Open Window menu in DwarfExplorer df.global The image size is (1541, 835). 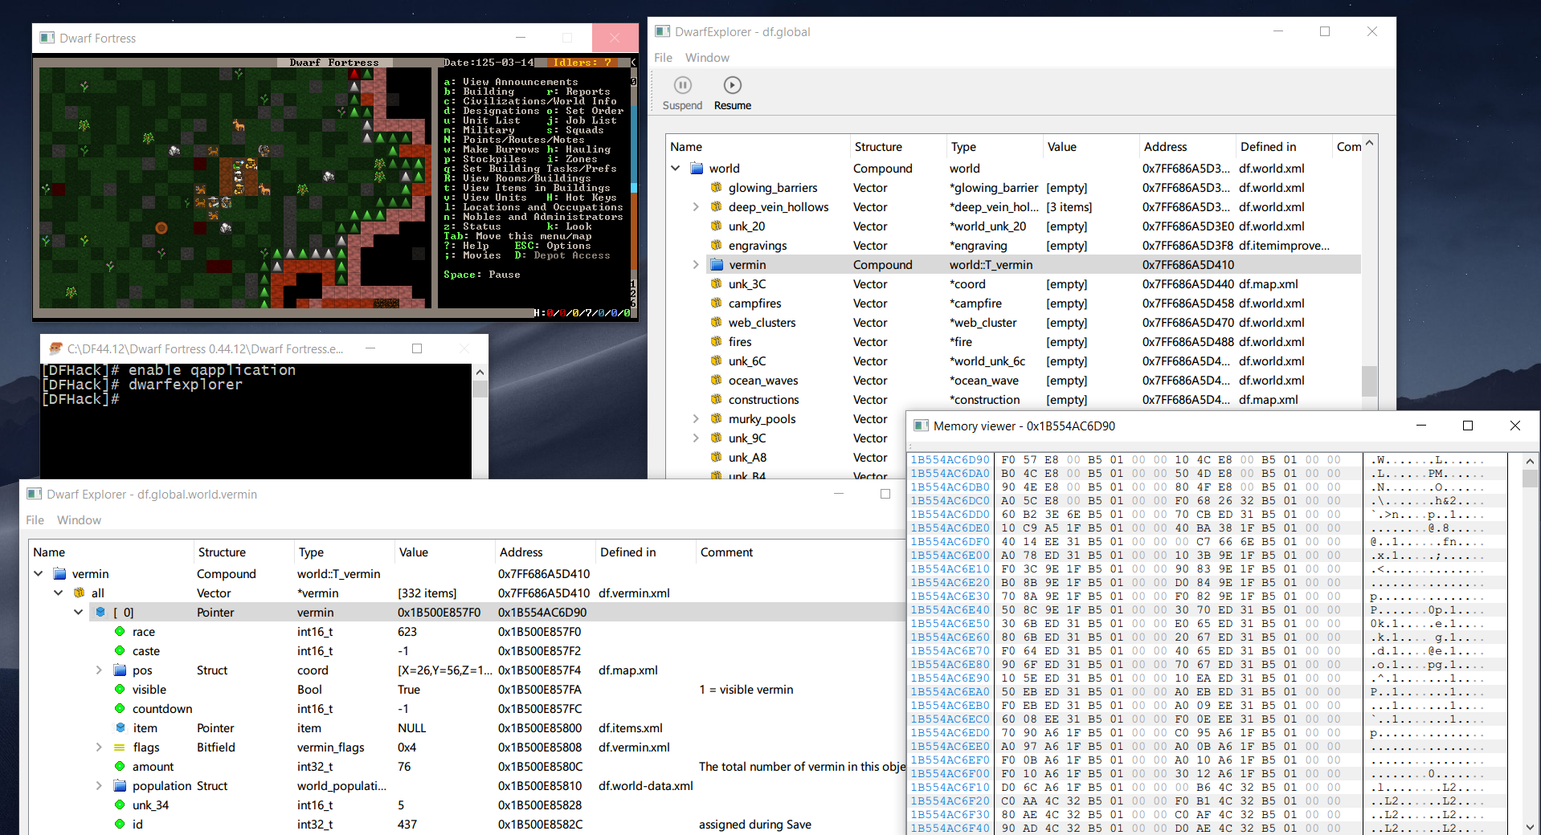(707, 58)
